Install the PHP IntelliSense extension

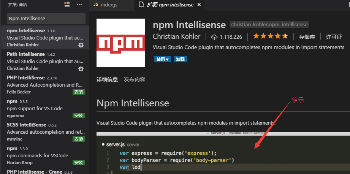point(79,92)
